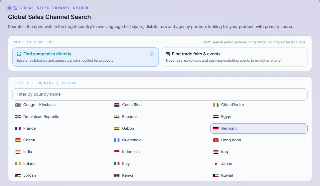
Task: Click the Ireland flag icon
Action: pyautogui.click(x=18, y=164)
